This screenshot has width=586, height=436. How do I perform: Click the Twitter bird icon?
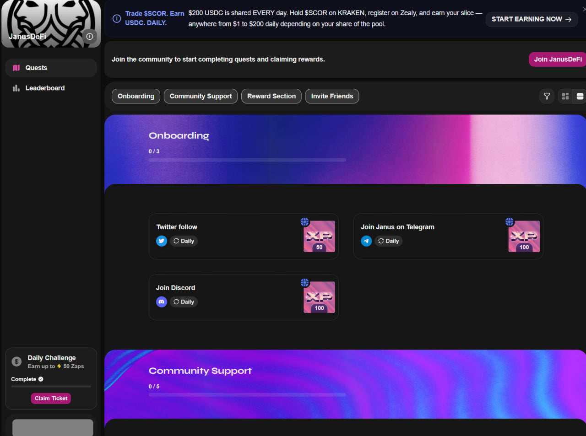[x=162, y=241]
